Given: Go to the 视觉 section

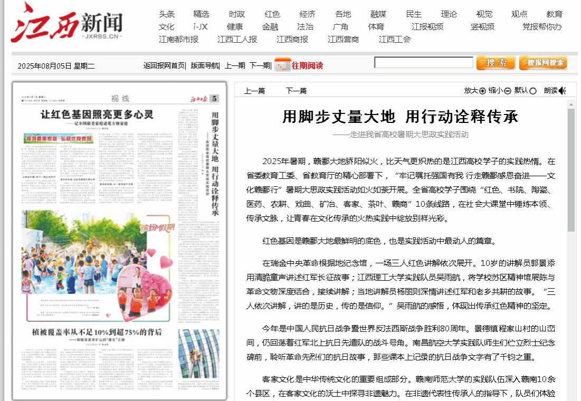Looking at the screenshot, I should [x=484, y=14].
